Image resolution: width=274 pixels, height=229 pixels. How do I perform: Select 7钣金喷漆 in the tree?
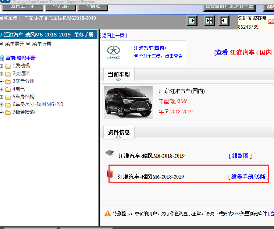coord(24,112)
